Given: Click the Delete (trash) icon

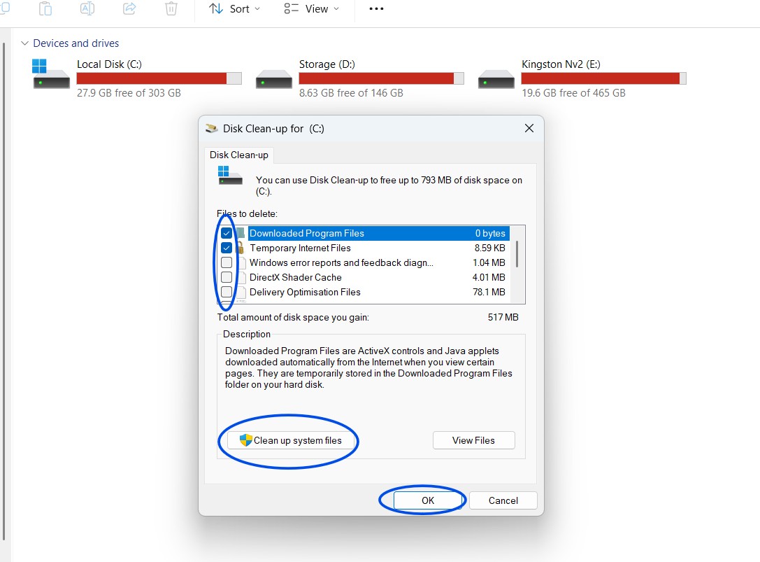Looking at the screenshot, I should tap(171, 9).
